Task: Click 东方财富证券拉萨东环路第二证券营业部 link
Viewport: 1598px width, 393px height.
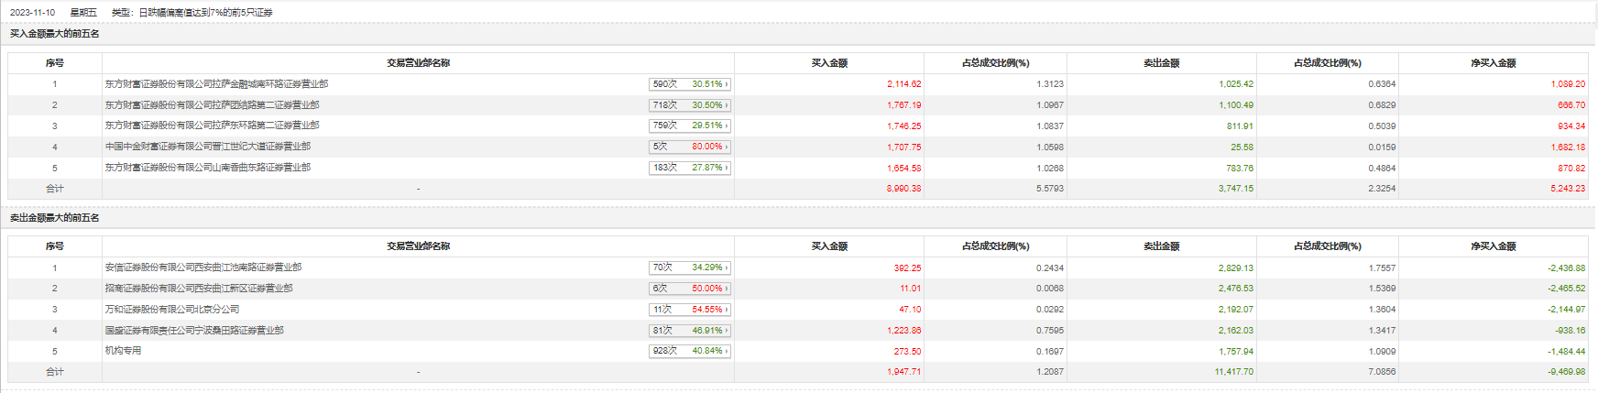Action: click(212, 126)
